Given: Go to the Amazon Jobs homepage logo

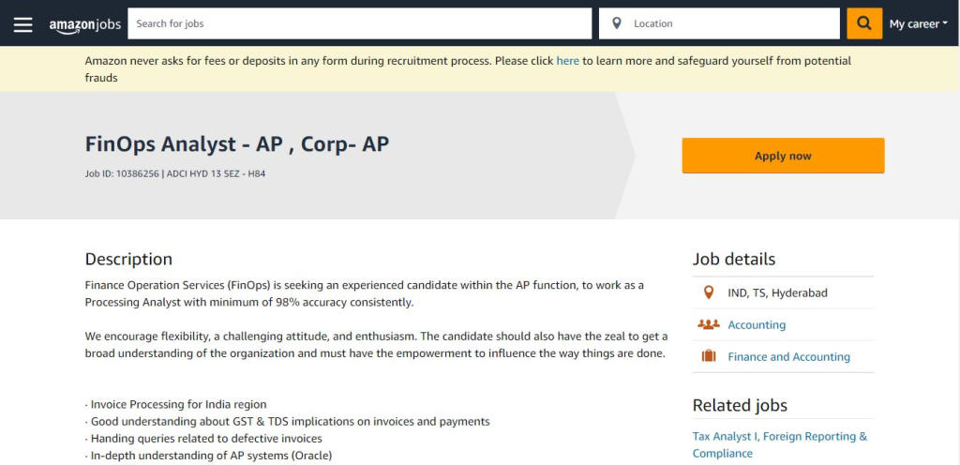Looking at the screenshot, I should click(85, 24).
